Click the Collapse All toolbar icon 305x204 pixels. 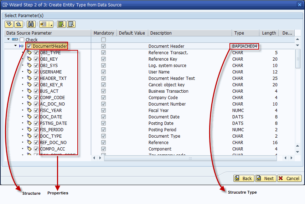coord(19,24)
